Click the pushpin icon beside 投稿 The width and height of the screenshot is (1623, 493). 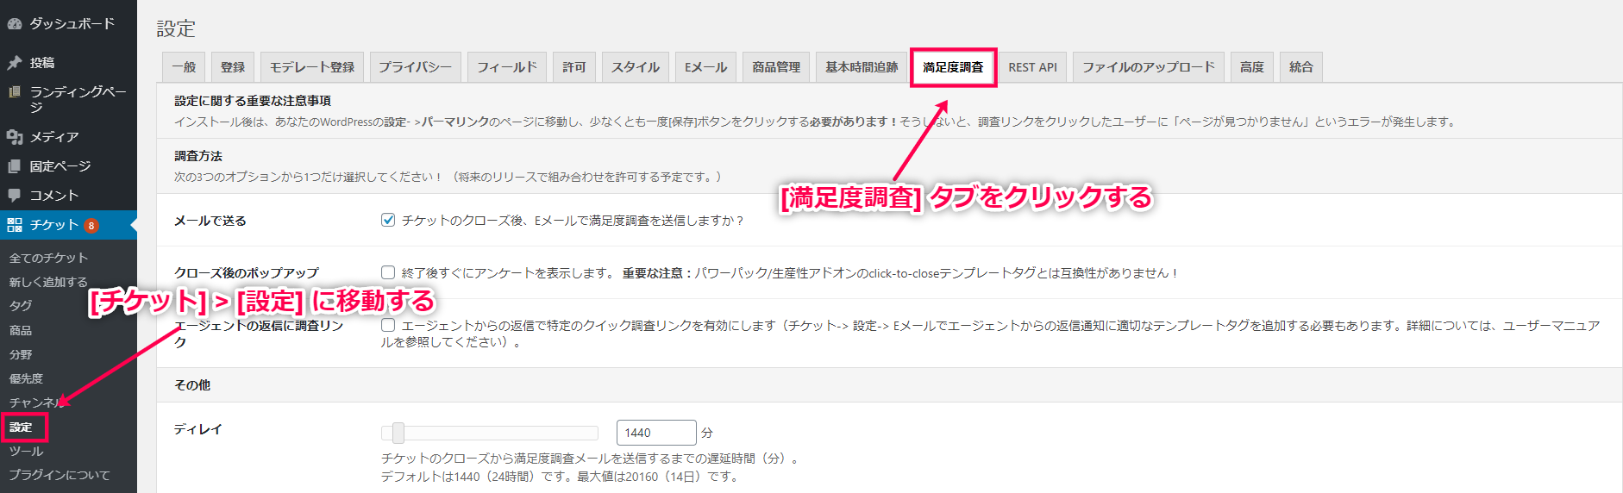pos(15,63)
